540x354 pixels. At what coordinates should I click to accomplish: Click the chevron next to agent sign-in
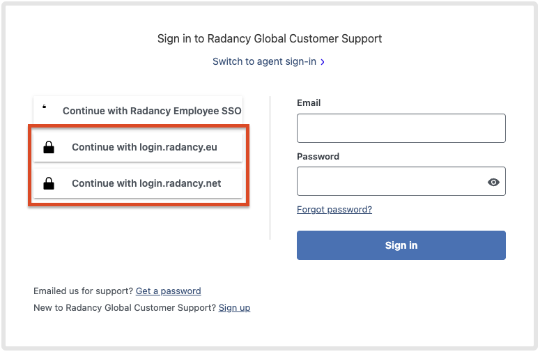(323, 62)
